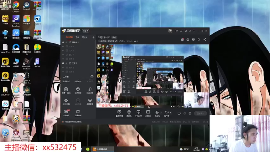The image size is (270, 152).
Task: Click the icon between padlock and bell
Action: pyautogui.click(x=193, y=39)
